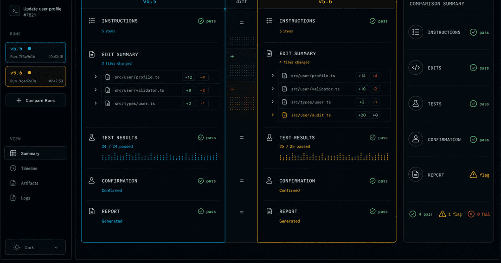Click the v5.6 Instructions list icon
The height and width of the screenshot is (263, 501).
[x=270, y=21]
